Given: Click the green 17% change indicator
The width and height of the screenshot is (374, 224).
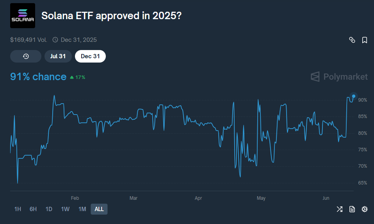Looking at the screenshot, I should pyautogui.click(x=77, y=77).
